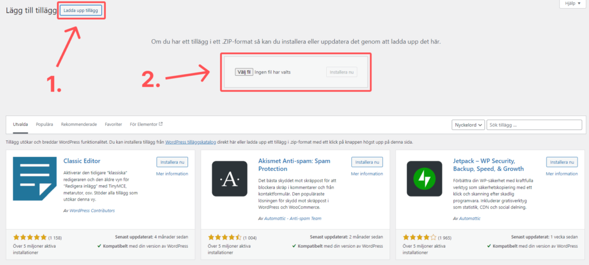
Task: Open the Automattic author link under Jetpack
Action: coord(469,218)
